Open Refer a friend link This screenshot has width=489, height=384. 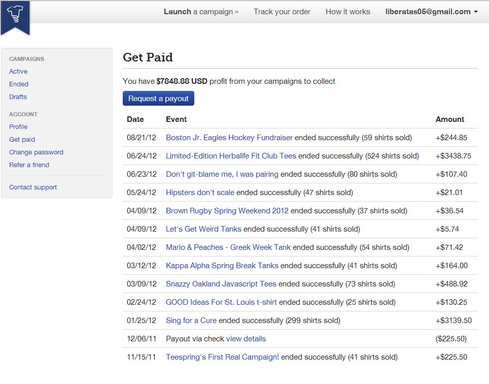(29, 165)
